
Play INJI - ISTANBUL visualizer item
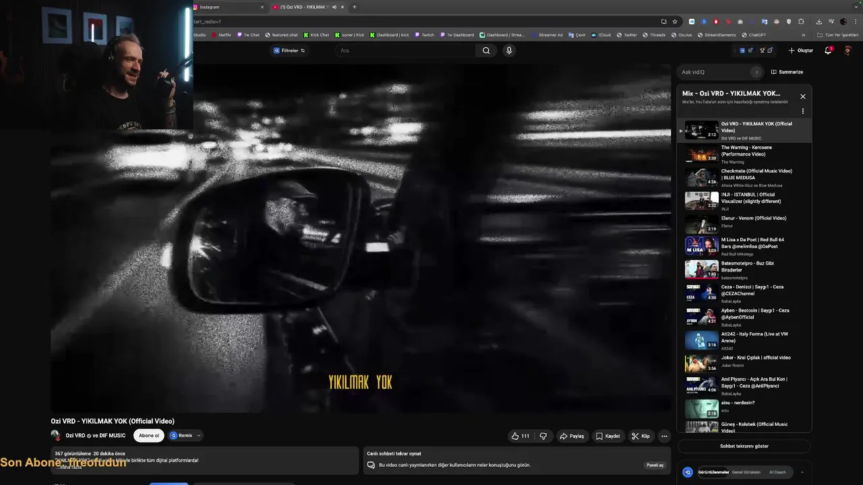click(744, 201)
